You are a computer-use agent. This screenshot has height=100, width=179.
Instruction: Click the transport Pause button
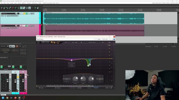click(14, 46)
